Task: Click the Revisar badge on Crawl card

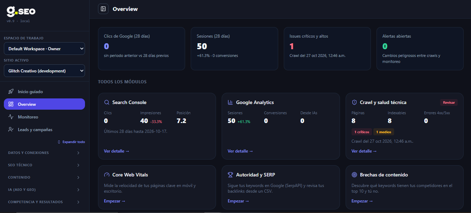Action: point(449,103)
